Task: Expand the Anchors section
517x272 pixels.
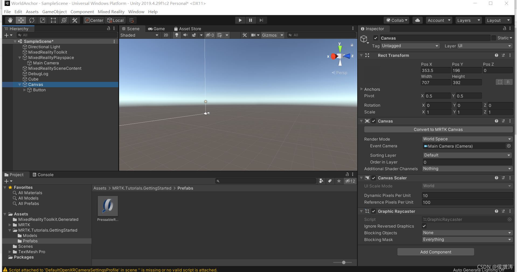Action: tap(362, 89)
